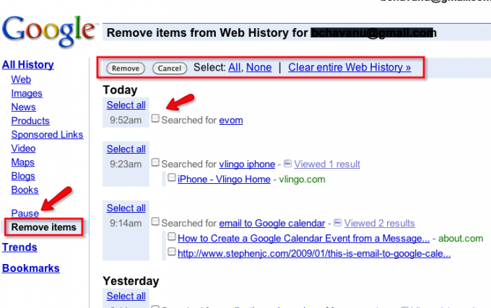Check the 'email to Google calendar' search box

155,221
